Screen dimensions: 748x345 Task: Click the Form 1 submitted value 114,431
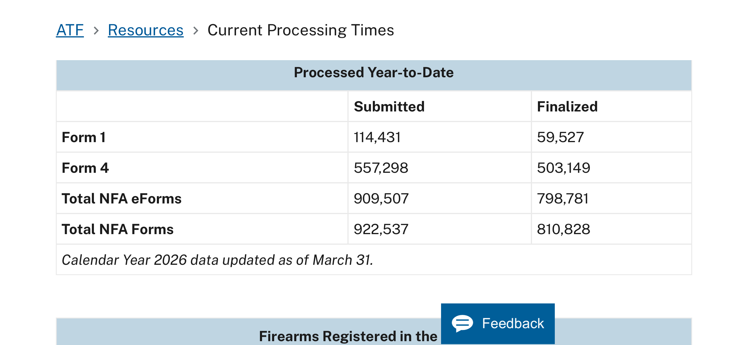[x=377, y=137]
